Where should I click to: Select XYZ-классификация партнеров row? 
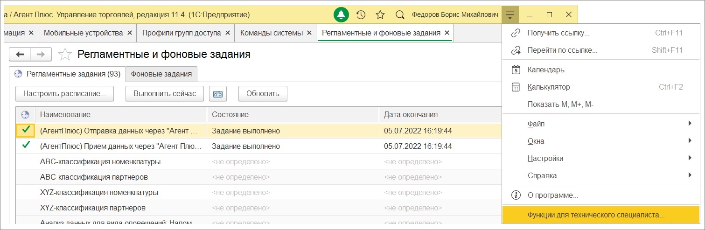259,208
